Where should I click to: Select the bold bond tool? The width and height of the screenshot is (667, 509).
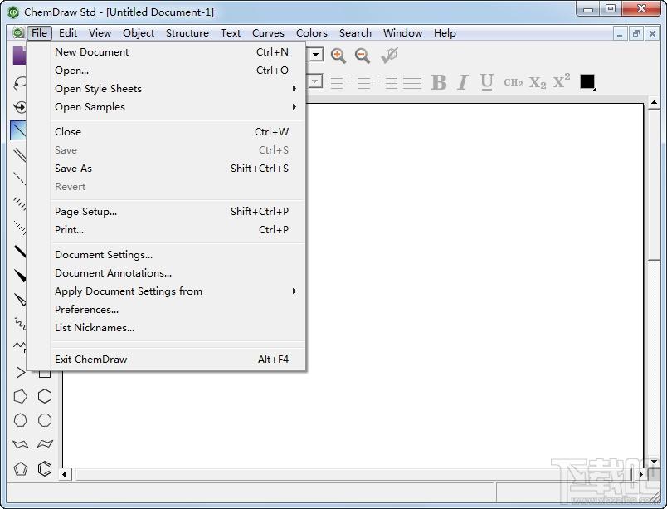click(x=20, y=251)
